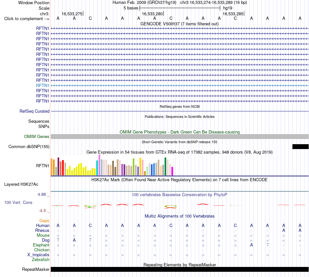309x277 pixels.
Task: Click the Zebrafish species label
Action: tap(41, 260)
